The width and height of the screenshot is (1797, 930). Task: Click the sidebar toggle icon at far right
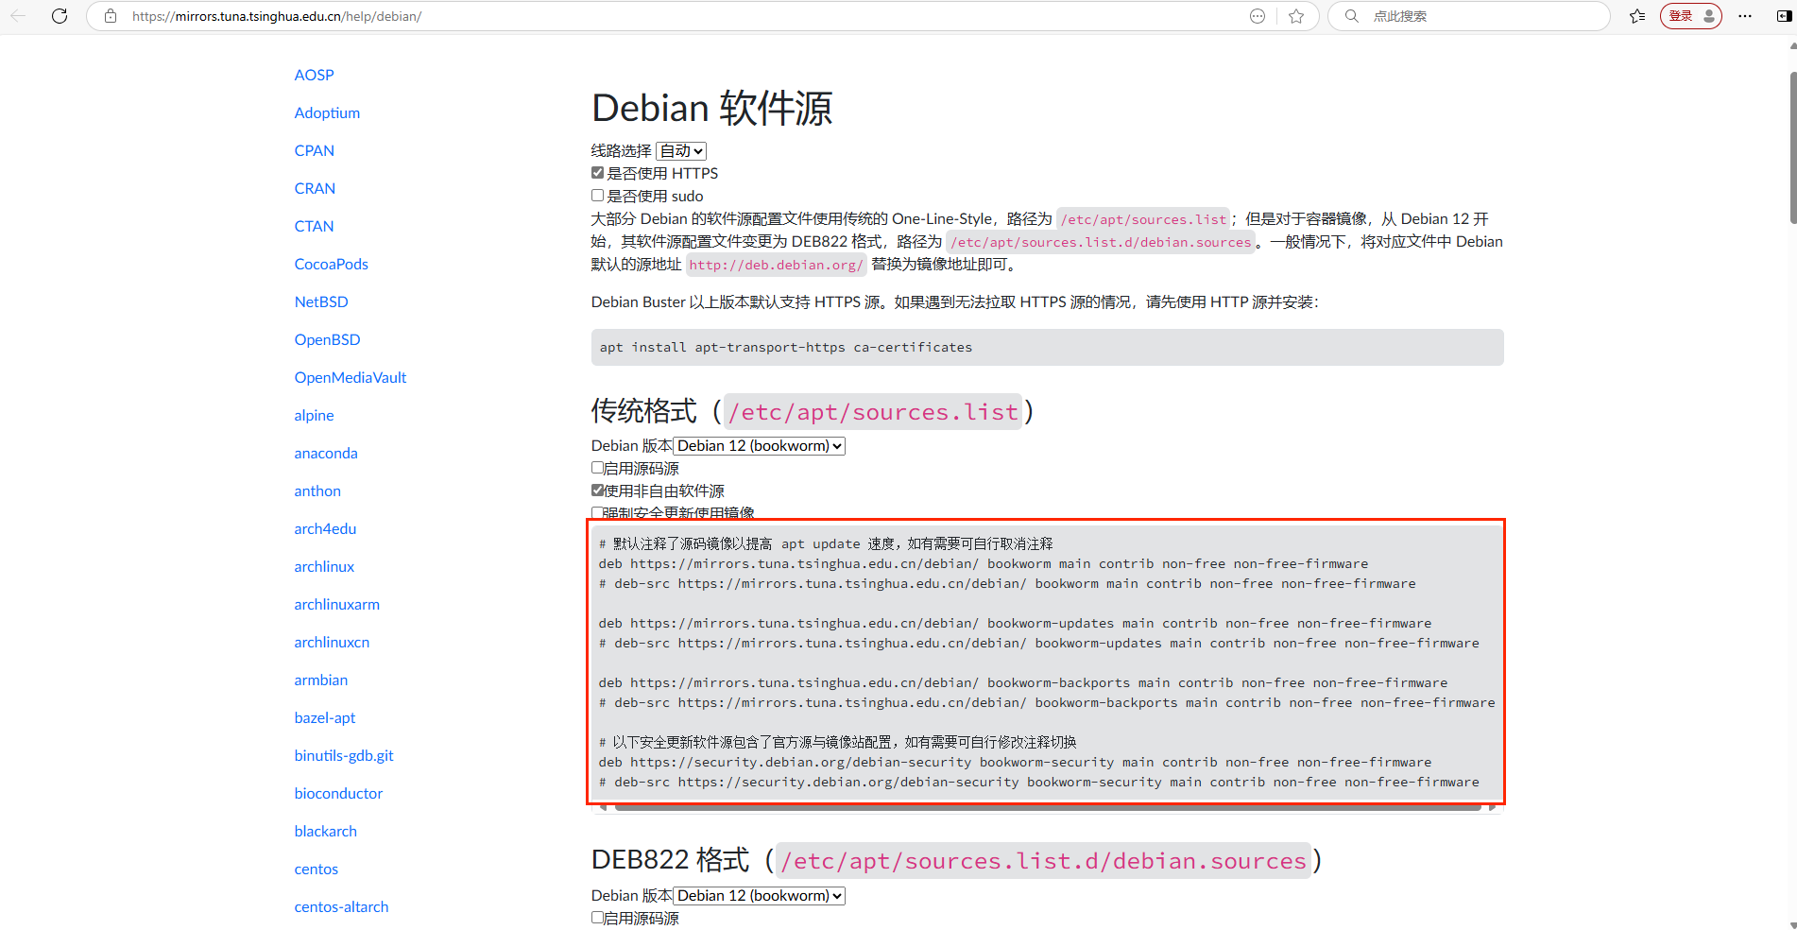pos(1785,16)
